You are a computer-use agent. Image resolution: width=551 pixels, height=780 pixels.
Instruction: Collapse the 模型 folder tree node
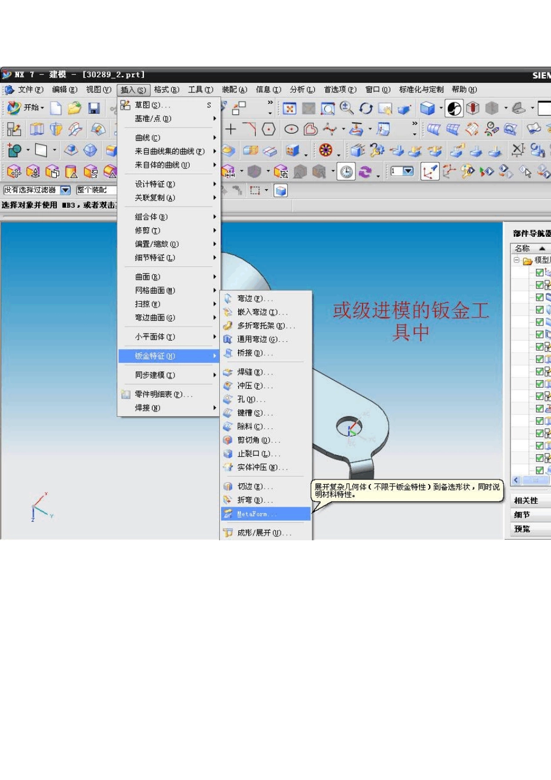click(516, 260)
